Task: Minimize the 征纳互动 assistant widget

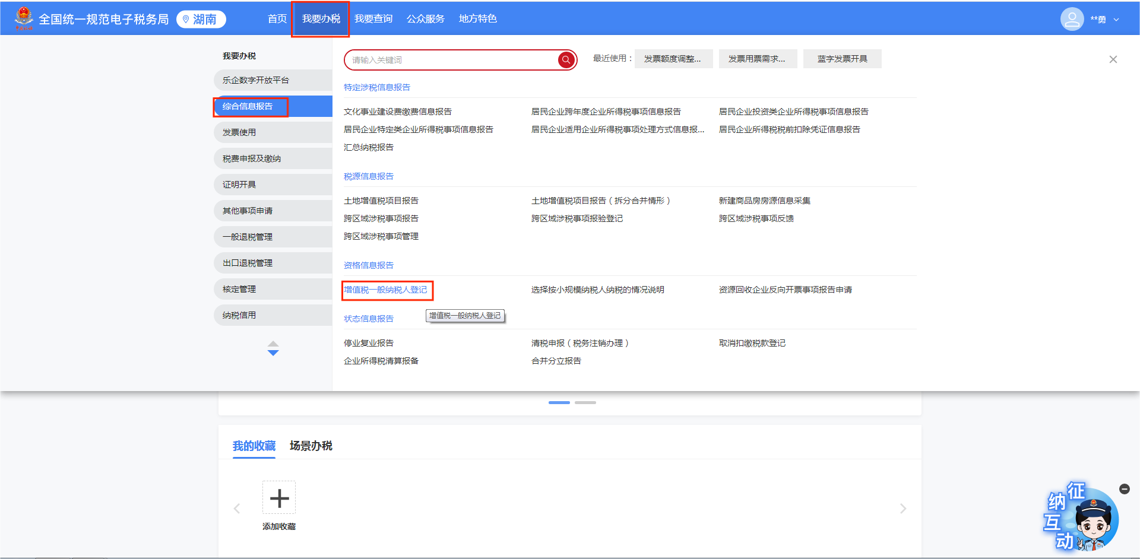Action: (x=1124, y=489)
